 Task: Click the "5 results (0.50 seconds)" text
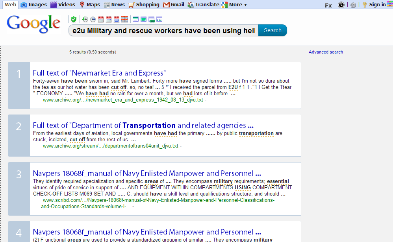point(93,52)
